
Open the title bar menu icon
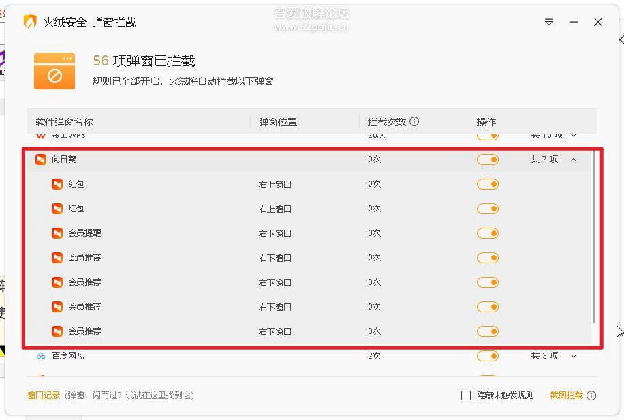549,22
